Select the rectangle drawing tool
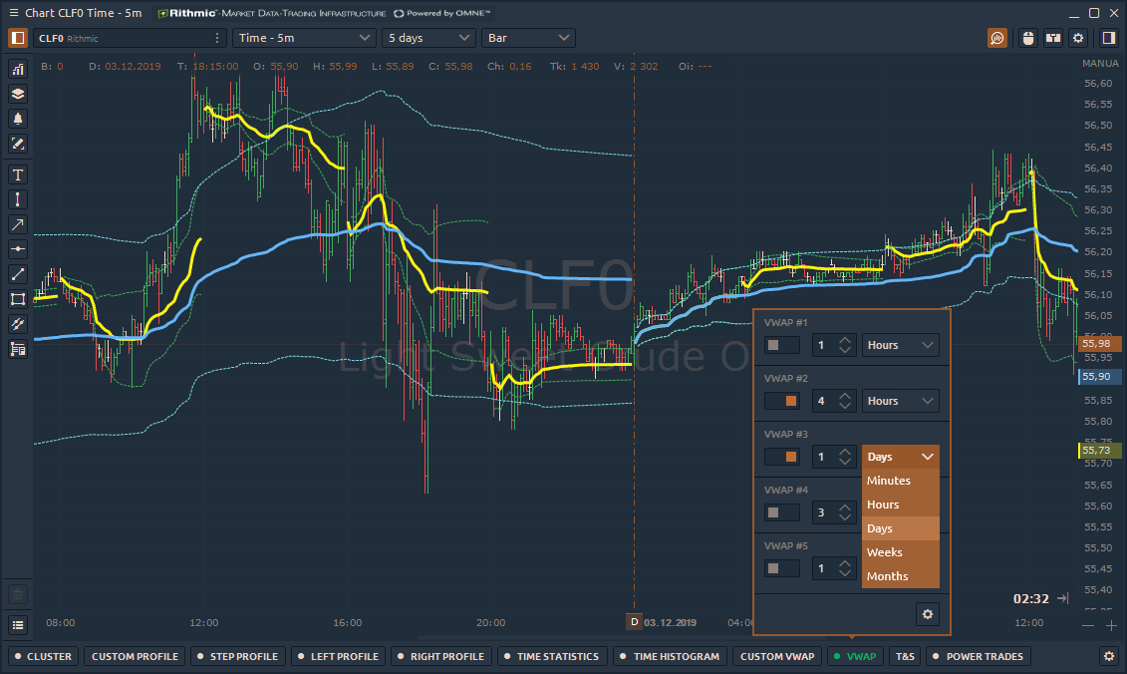This screenshot has width=1127, height=674. [18, 299]
